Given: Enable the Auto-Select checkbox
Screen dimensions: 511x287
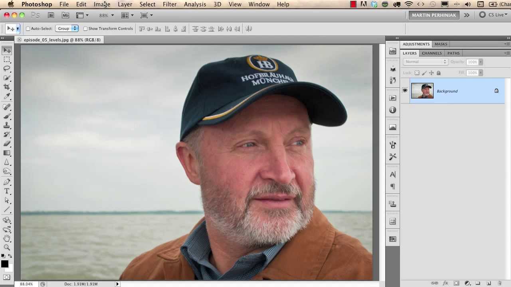Looking at the screenshot, I should [x=28, y=29].
